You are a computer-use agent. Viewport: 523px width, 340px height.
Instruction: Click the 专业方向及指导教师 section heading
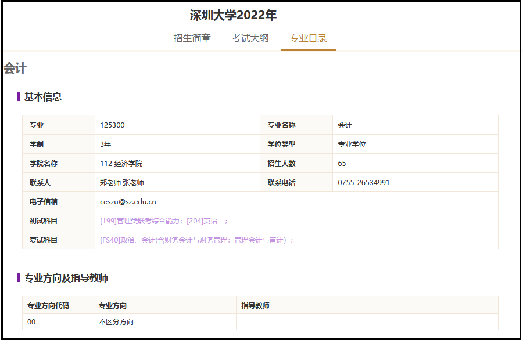tap(66, 278)
